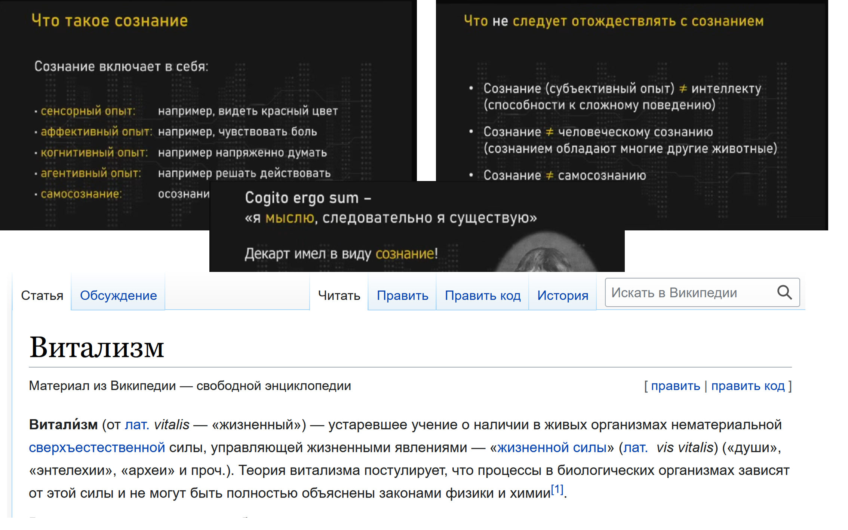Click 'Декарт имел в виду сознание!' text
The image size is (848, 530).
click(341, 254)
